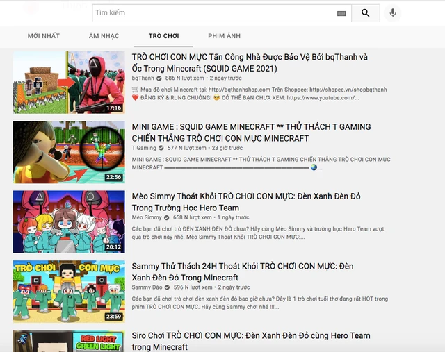Open title 'Mèo Simmy Thoát Khỏi TRÒ CHƠI CON MỰC'
Image resolution: width=445 pixels, height=352 pixels.
point(246,202)
